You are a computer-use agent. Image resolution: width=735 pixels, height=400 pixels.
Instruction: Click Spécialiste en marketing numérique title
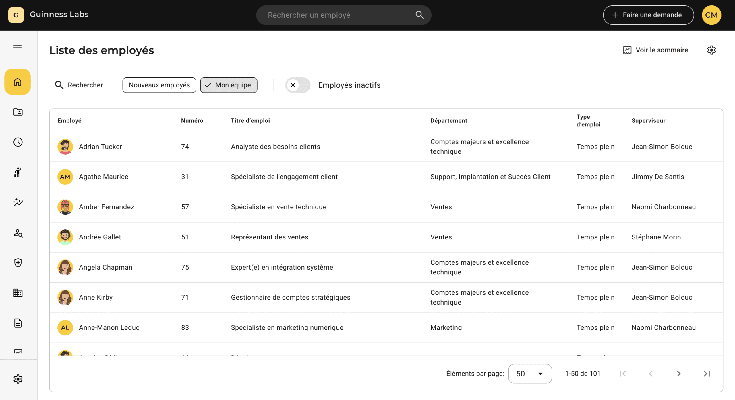[287, 328]
